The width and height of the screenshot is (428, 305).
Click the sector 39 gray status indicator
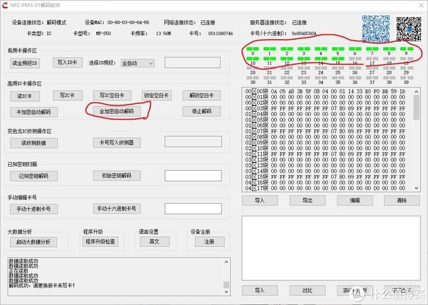pos(406,78)
